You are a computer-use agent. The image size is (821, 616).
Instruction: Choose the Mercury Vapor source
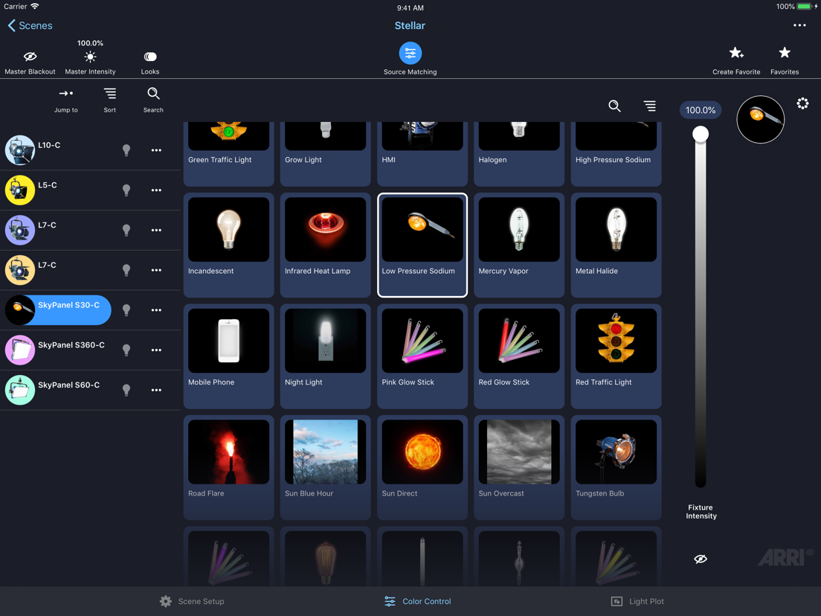pyautogui.click(x=519, y=246)
